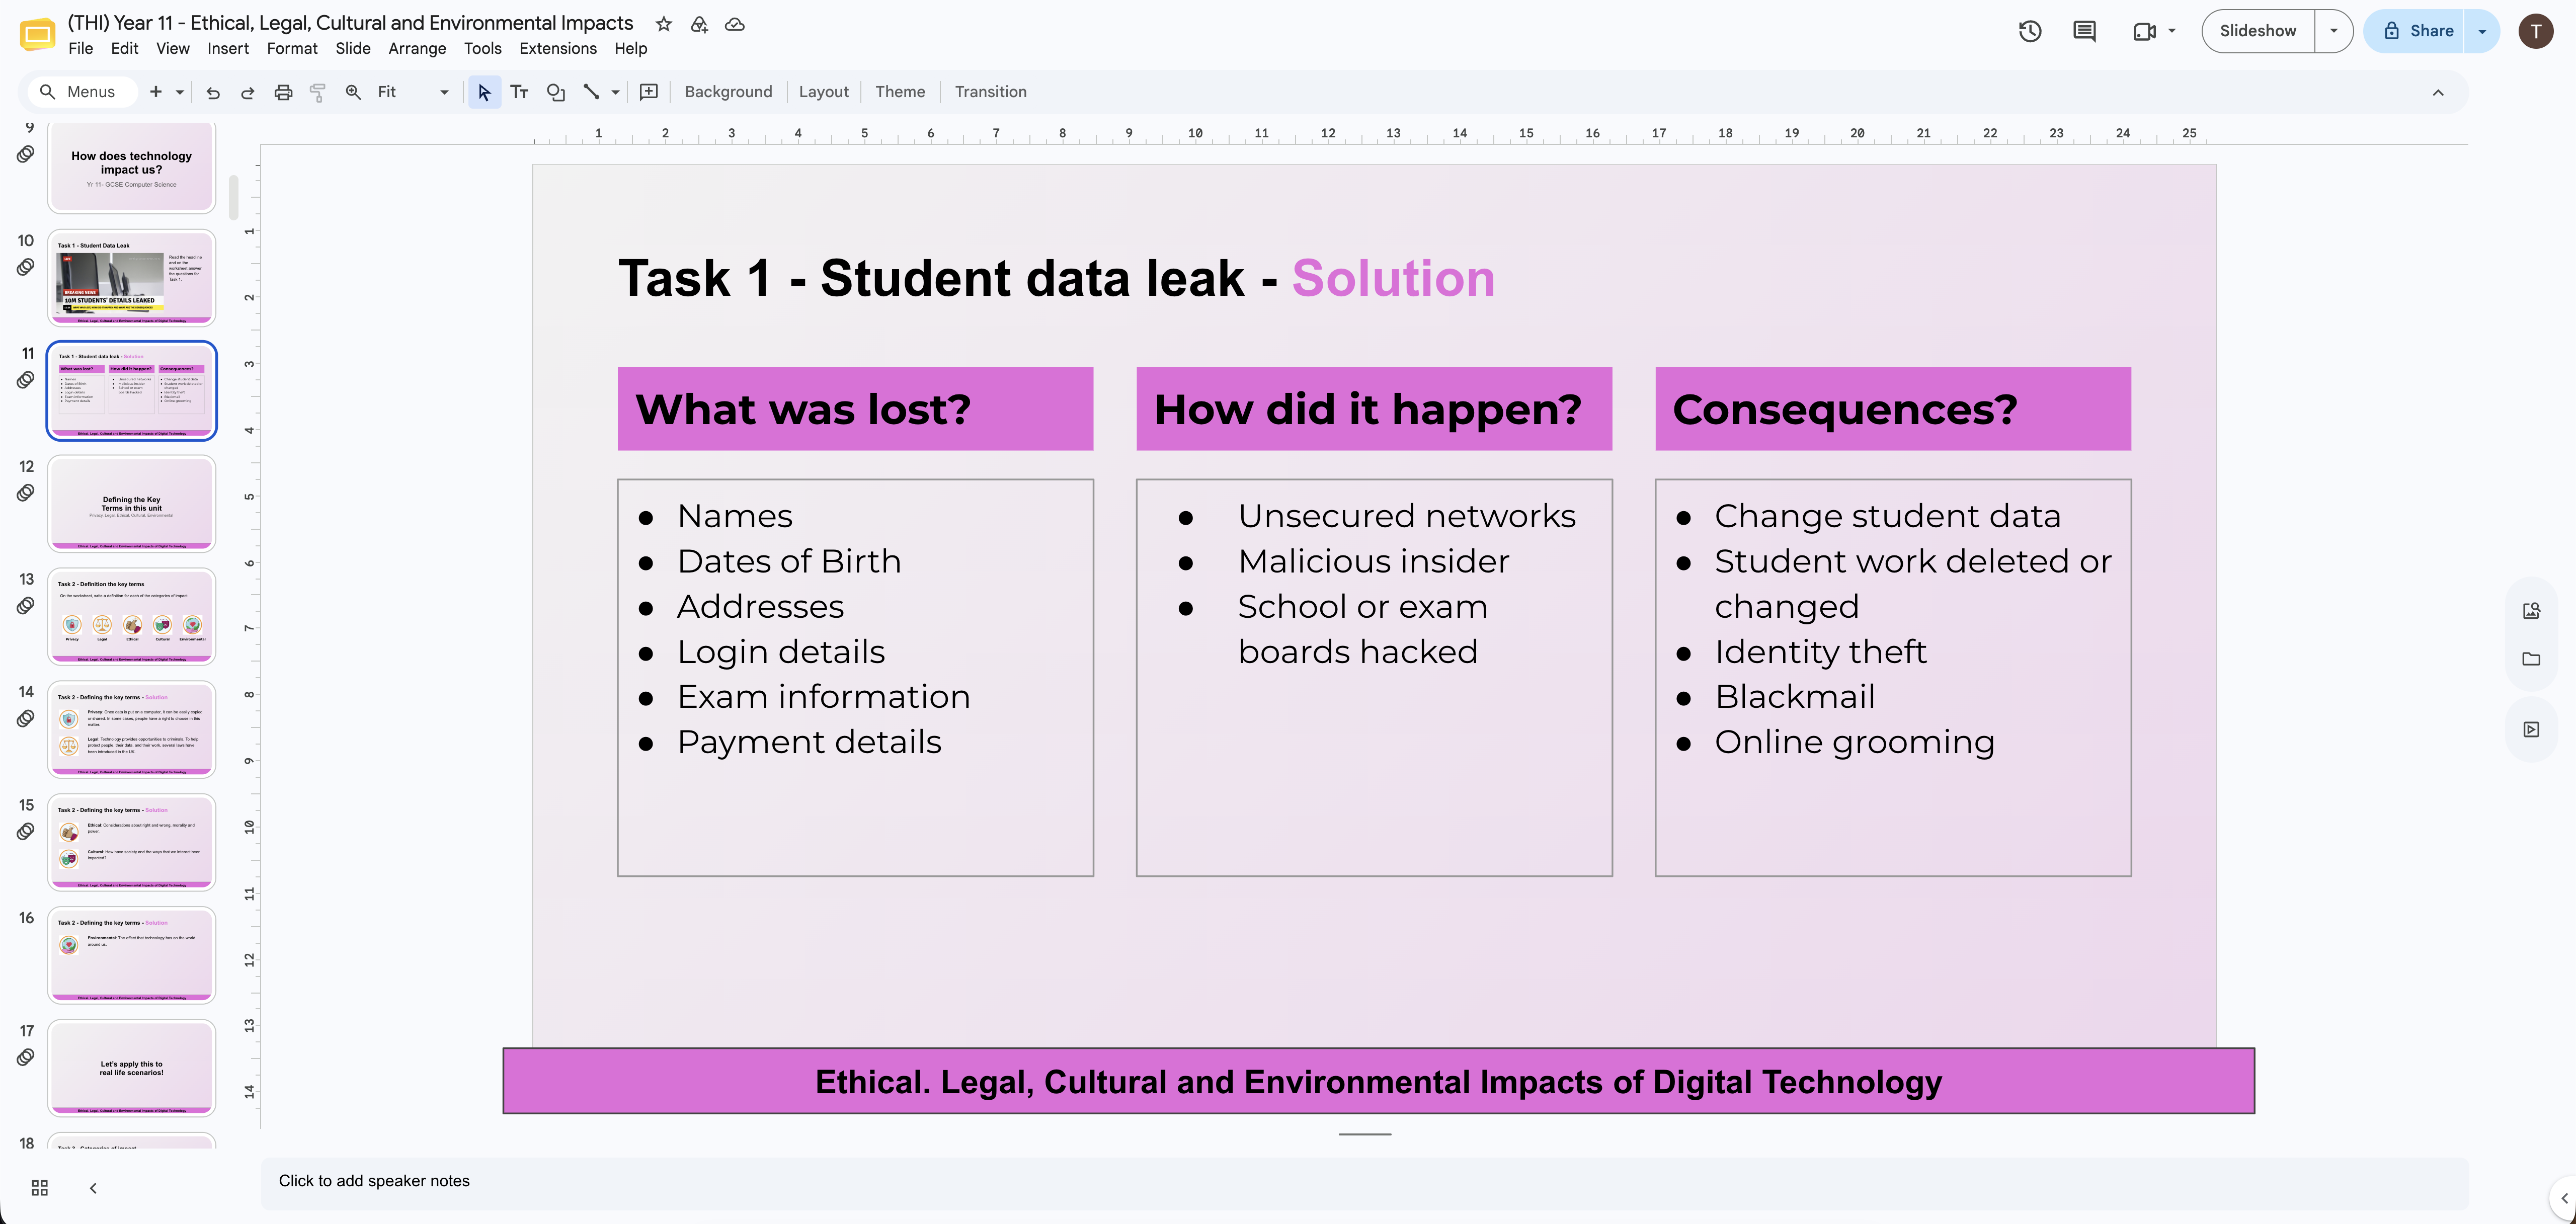2576x1224 pixels.
Task: Open the video side panel icon
Action: [x=2531, y=729]
